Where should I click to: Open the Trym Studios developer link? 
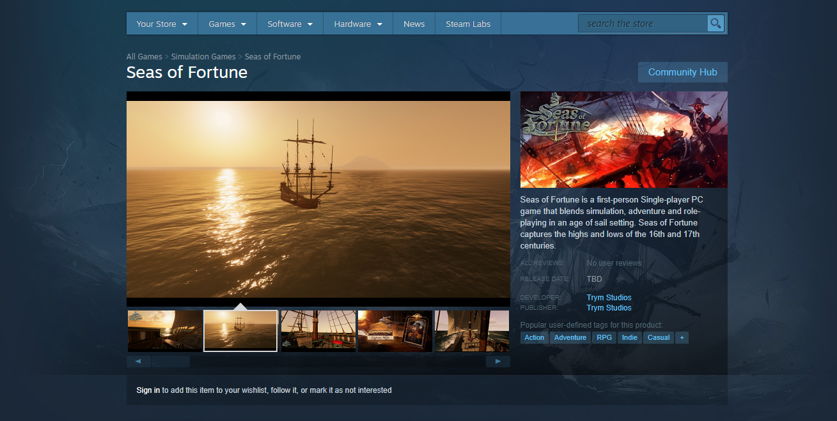coord(609,298)
